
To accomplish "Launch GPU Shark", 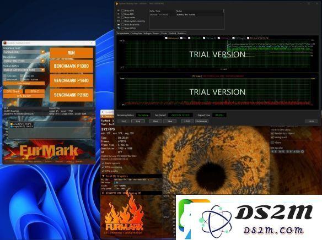I will (13, 91).
